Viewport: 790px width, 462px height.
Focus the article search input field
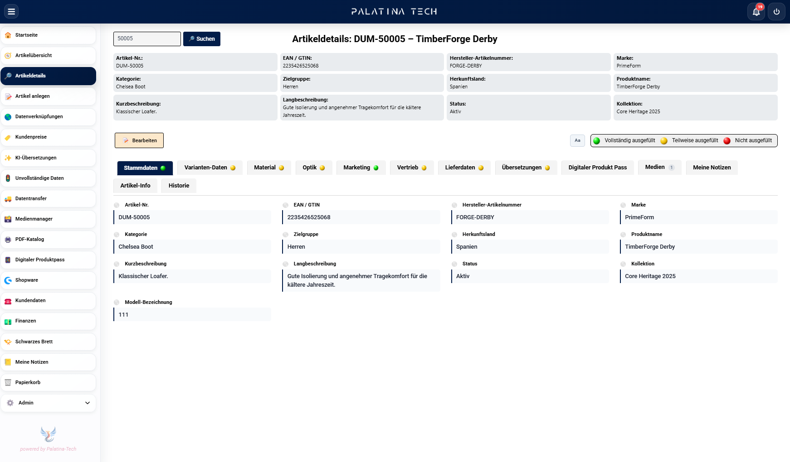click(147, 39)
